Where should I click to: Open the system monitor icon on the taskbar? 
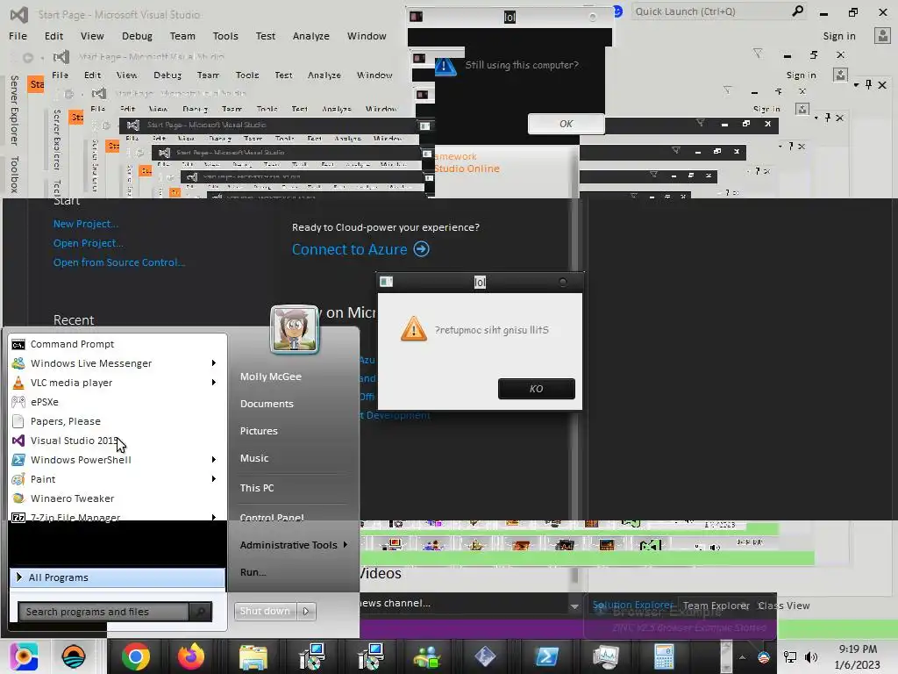pyautogui.click(x=605, y=656)
